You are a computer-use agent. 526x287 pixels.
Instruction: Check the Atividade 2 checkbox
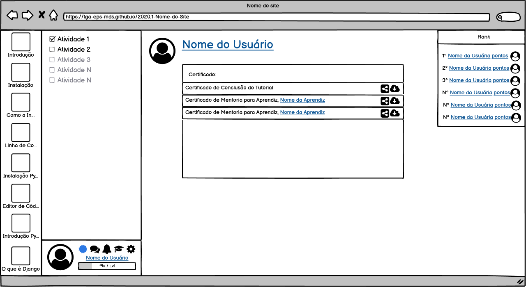tap(52, 50)
